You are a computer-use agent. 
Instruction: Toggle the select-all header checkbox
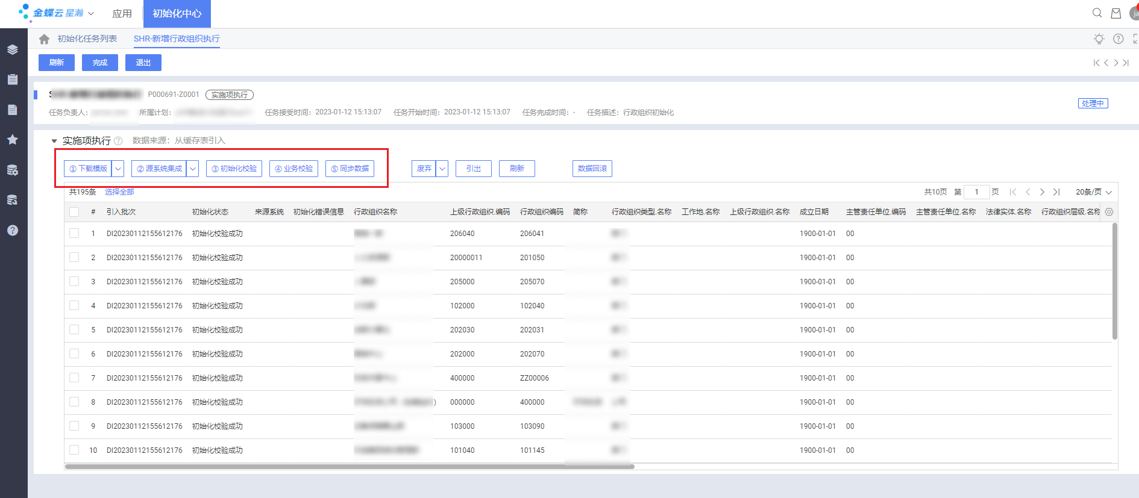pyautogui.click(x=74, y=212)
